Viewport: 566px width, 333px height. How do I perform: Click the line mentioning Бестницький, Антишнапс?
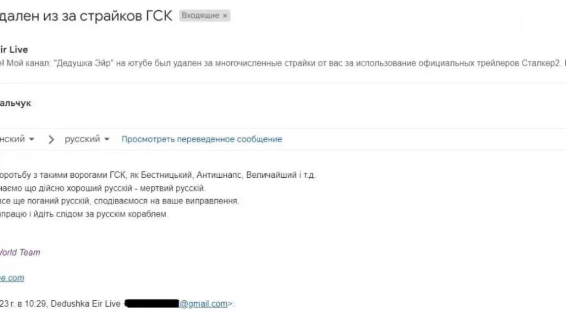(x=158, y=175)
